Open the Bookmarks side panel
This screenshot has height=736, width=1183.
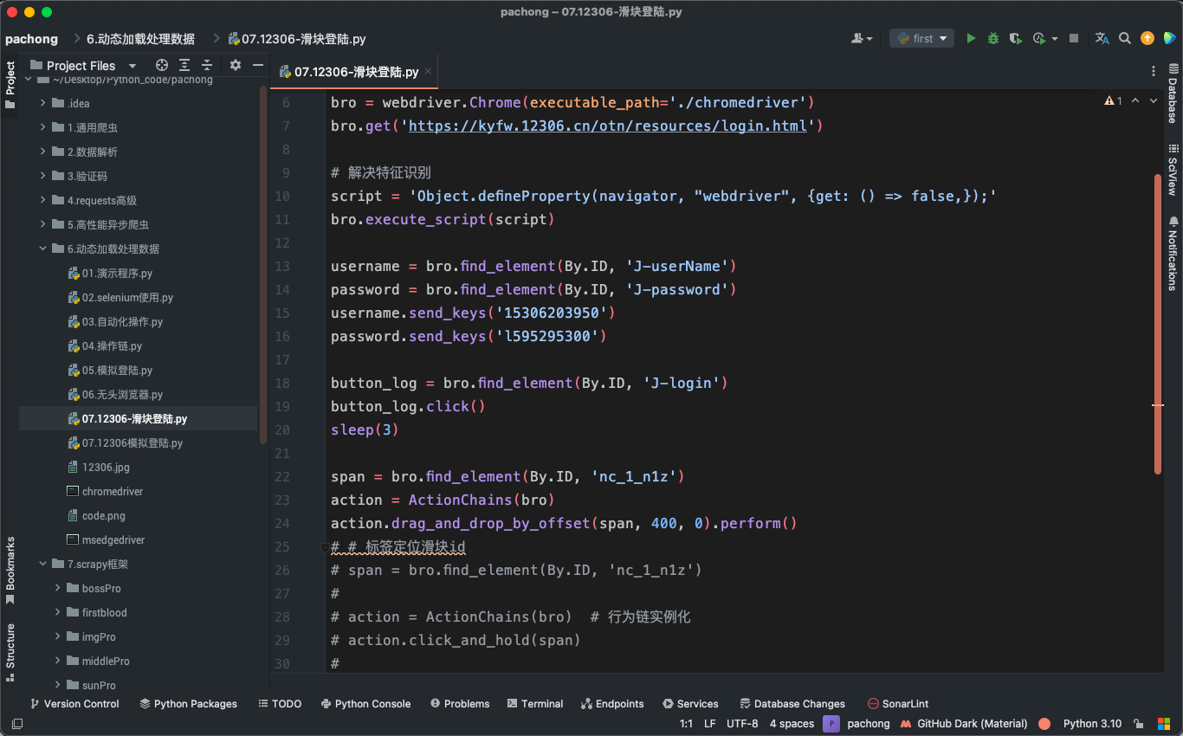click(x=10, y=571)
